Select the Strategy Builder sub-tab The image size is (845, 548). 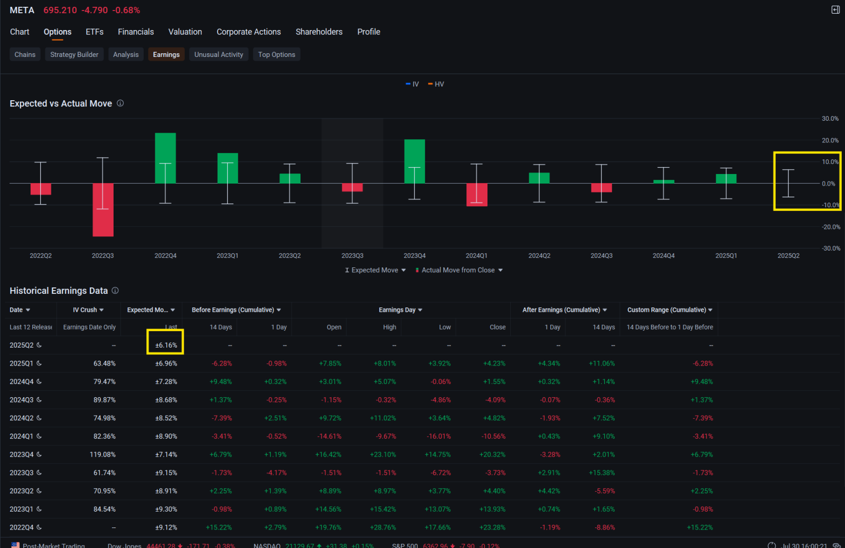point(74,54)
